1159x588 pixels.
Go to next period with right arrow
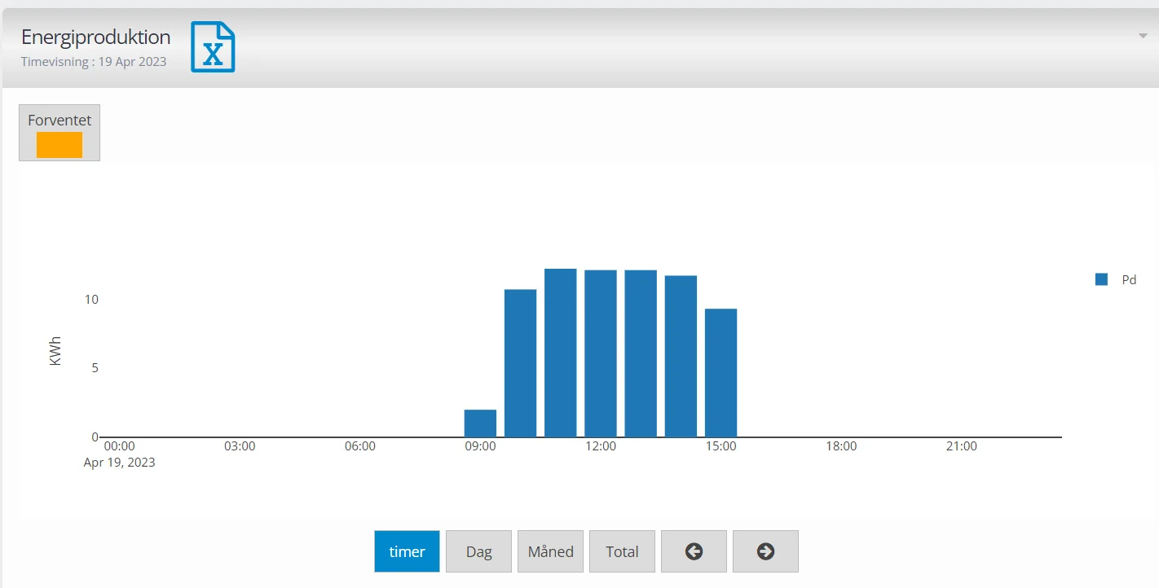(765, 551)
